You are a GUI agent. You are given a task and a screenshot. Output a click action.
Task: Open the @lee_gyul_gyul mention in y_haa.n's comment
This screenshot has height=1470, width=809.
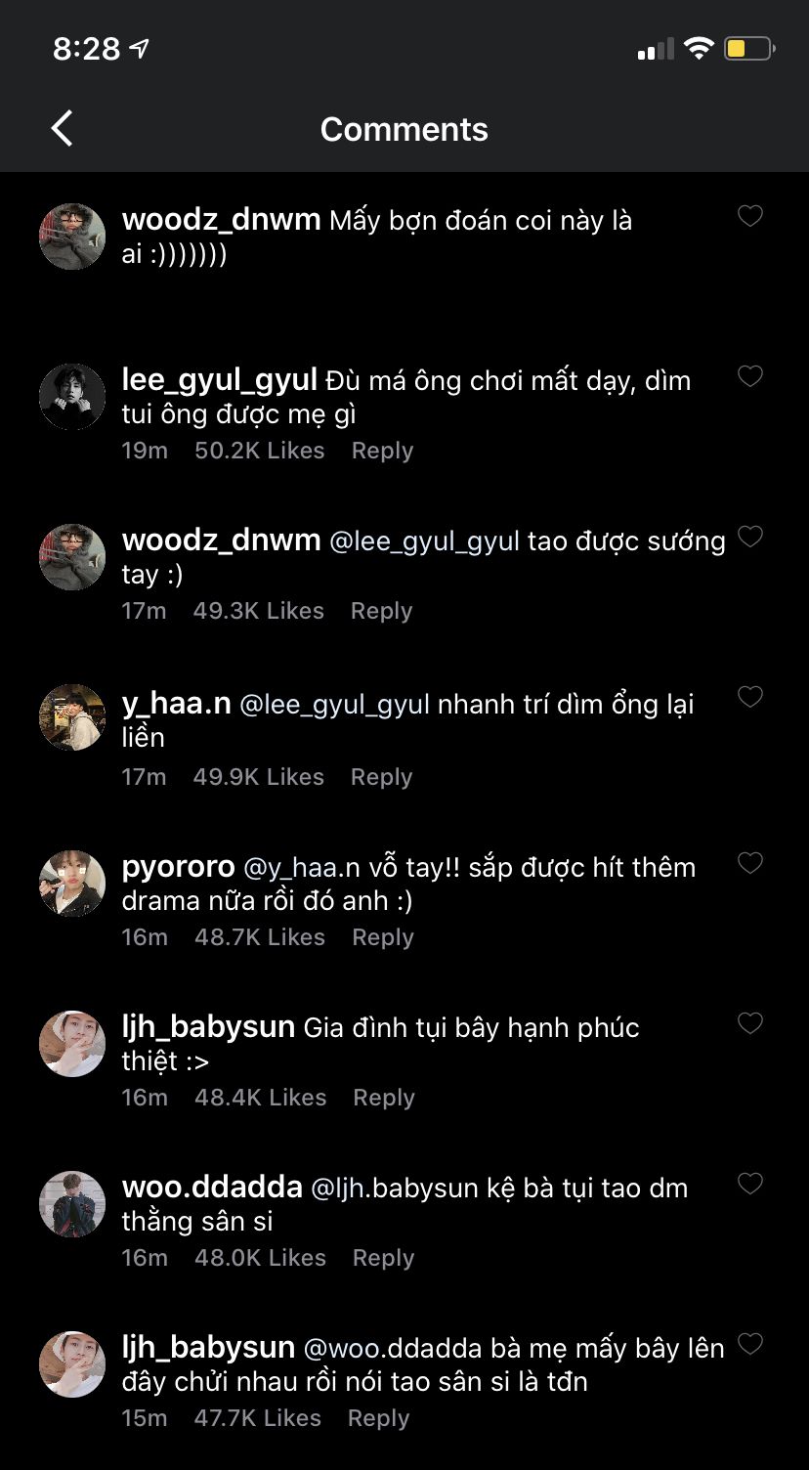coord(334,705)
